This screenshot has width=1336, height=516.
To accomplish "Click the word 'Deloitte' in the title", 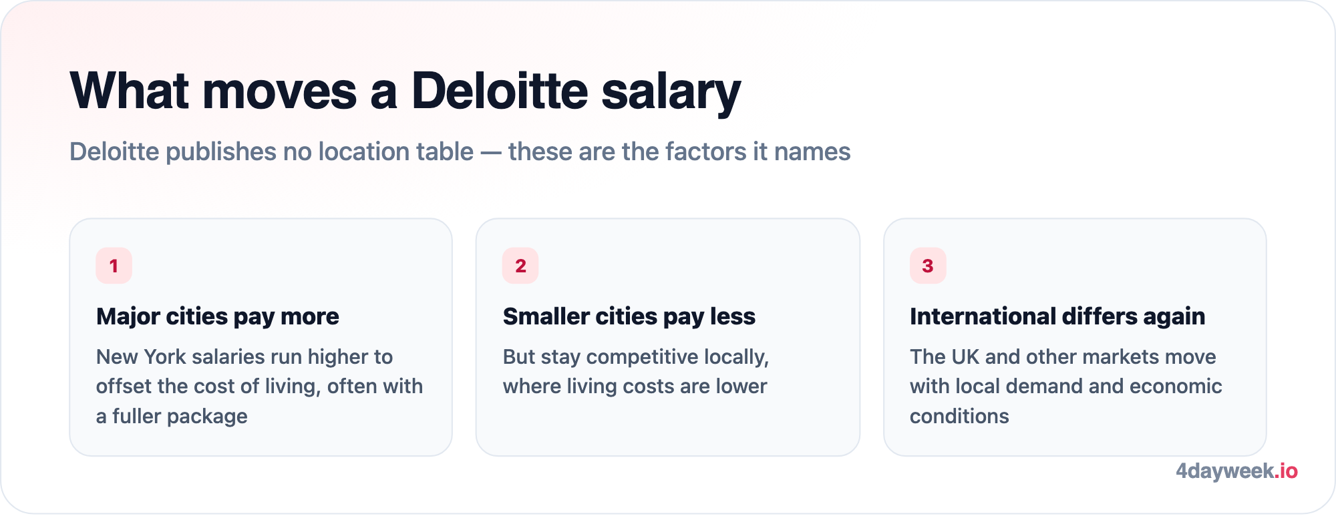I will click(500, 90).
